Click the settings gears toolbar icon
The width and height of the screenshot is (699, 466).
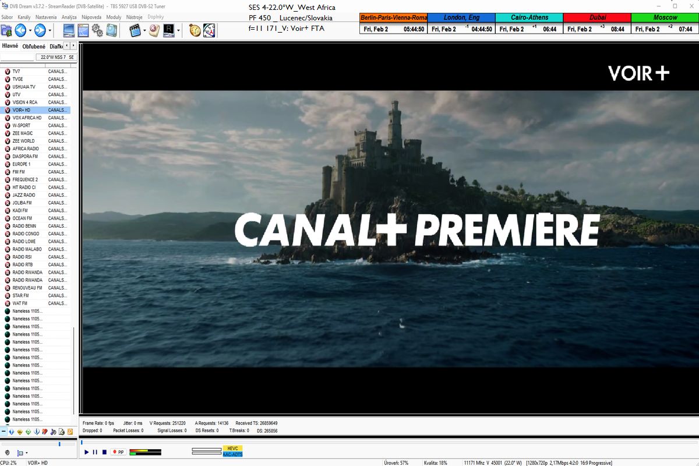(97, 30)
